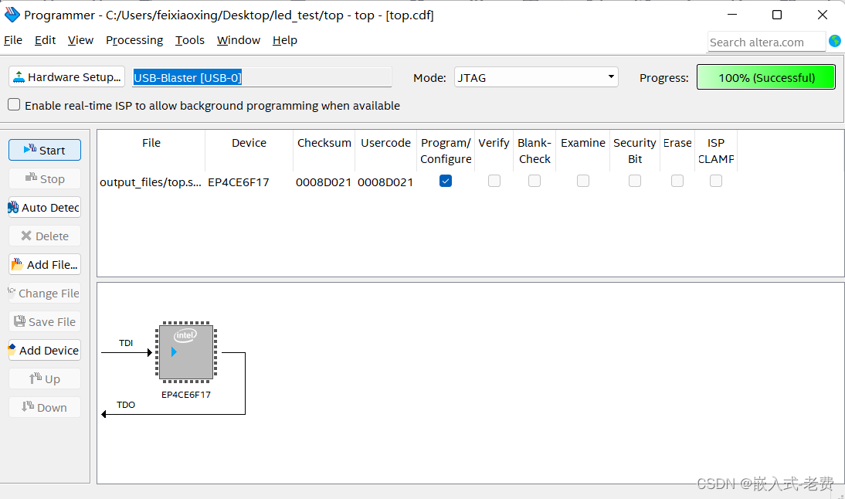
Task: Click the Delete button
Action: [x=45, y=236]
